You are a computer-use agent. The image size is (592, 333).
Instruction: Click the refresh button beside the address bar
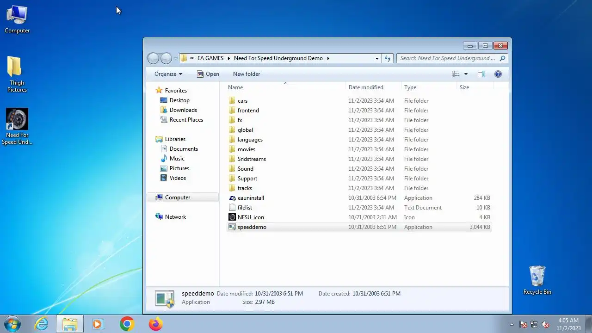click(388, 58)
